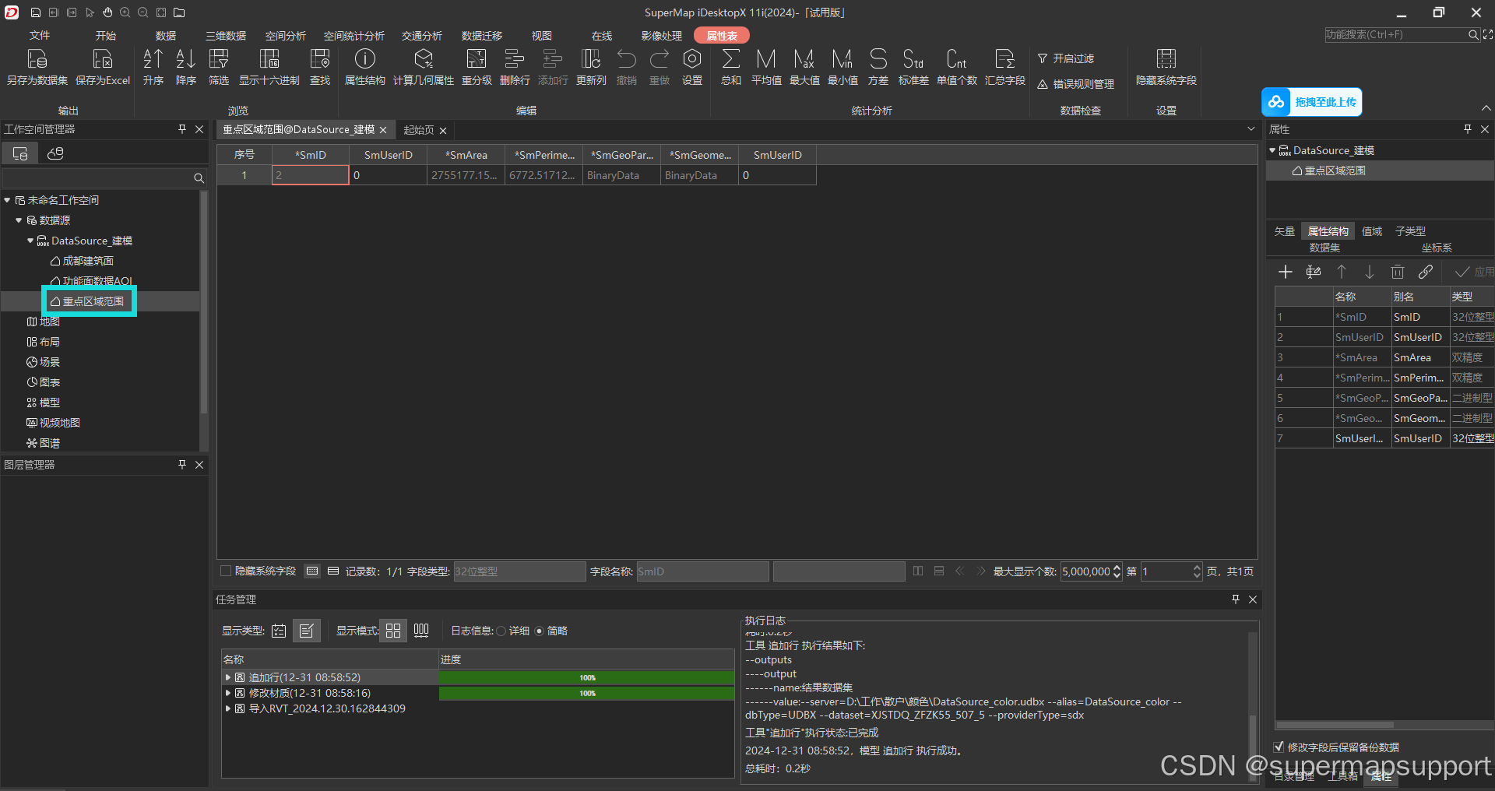The height and width of the screenshot is (791, 1495).
Task: Toggle 显示十六进制 hexadecimal display
Action: (x=269, y=59)
